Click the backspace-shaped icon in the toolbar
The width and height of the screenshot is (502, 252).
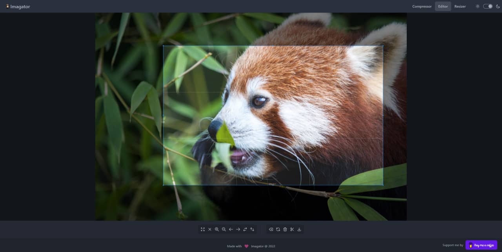coord(271,229)
